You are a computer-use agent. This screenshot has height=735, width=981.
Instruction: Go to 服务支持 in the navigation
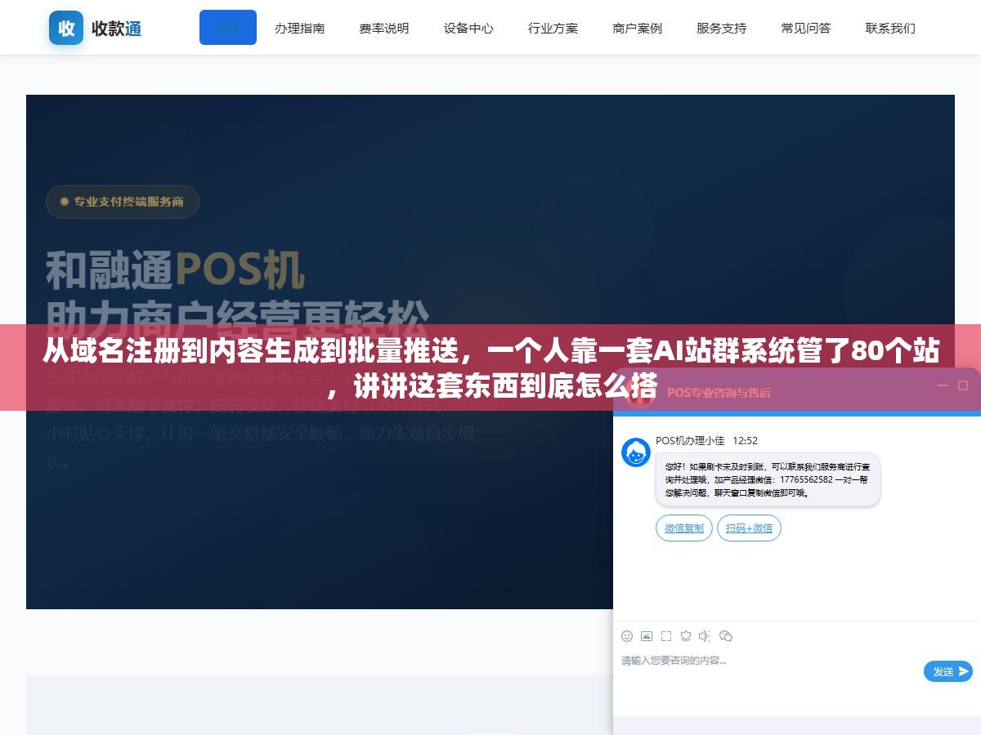click(722, 28)
